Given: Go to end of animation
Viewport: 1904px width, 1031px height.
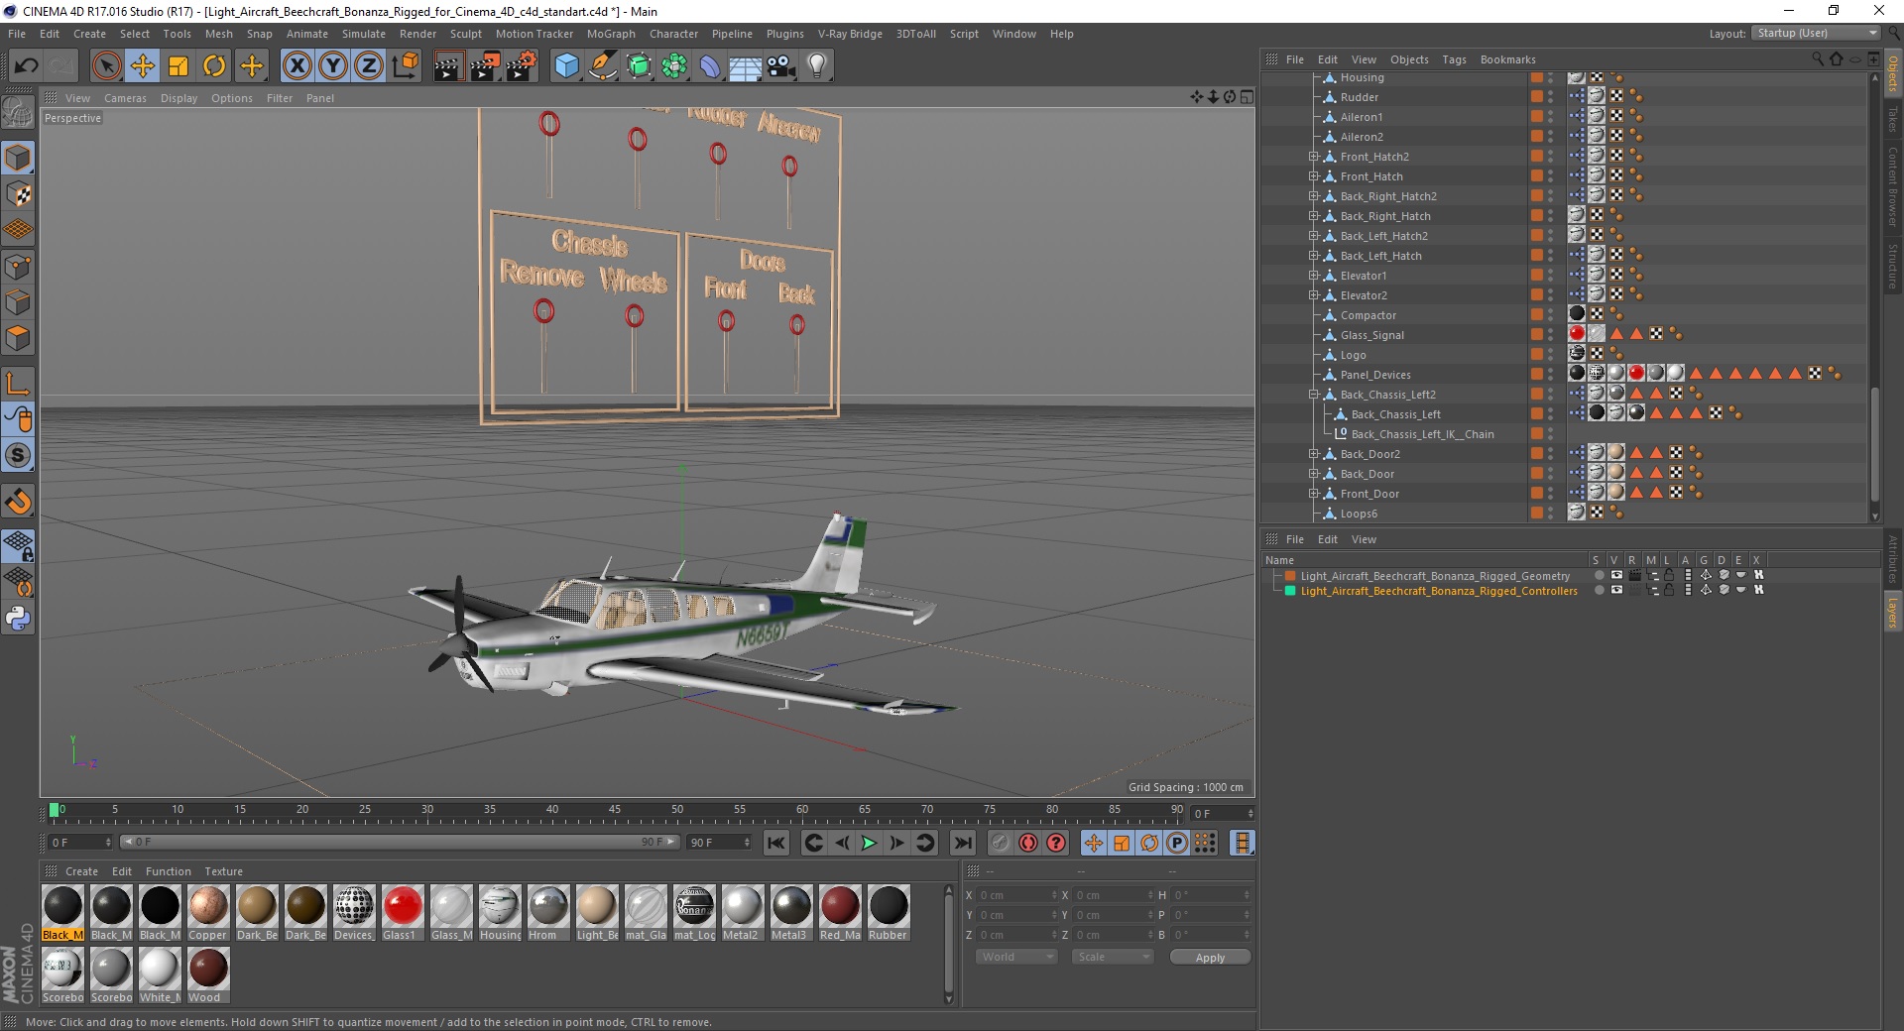Looking at the screenshot, I should pyautogui.click(x=962, y=843).
